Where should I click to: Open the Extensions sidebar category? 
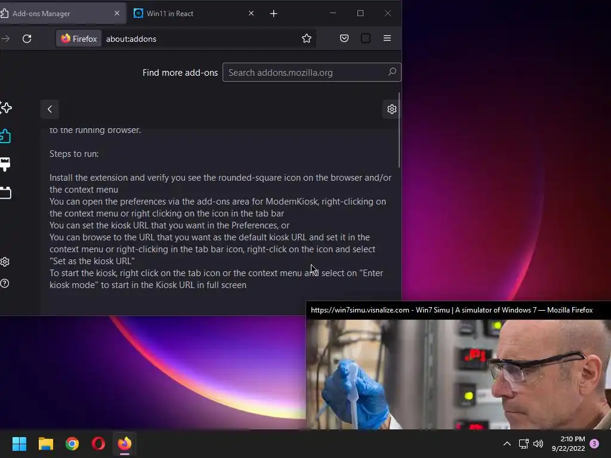pyautogui.click(x=5, y=137)
